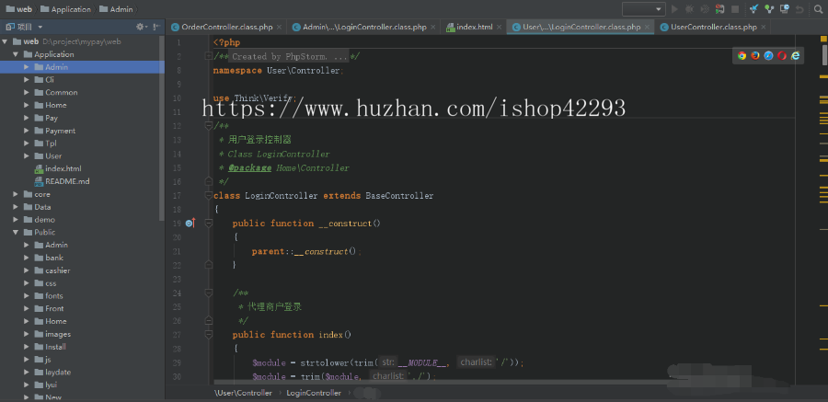Image resolution: width=828 pixels, height=402 pixels.
Task: Click the Run with Coverage icon
Action: pos(705,9)
